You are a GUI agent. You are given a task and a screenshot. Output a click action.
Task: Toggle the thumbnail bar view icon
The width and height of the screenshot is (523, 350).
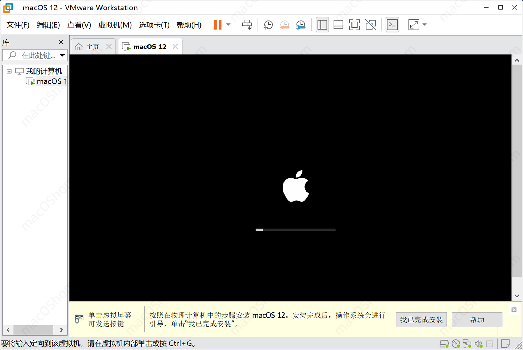[x=339, y=25]
